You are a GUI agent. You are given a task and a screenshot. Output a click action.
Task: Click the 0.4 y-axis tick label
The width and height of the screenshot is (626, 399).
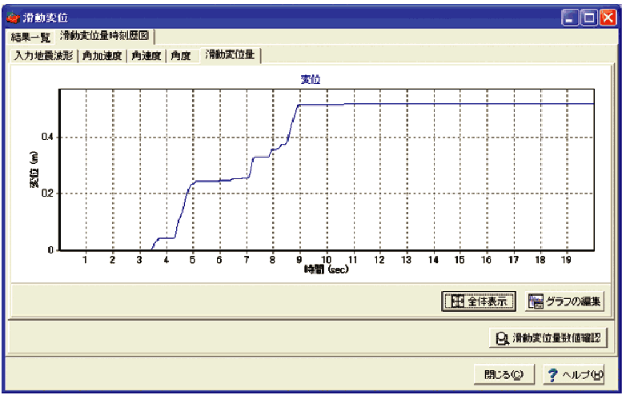point(47,137)
